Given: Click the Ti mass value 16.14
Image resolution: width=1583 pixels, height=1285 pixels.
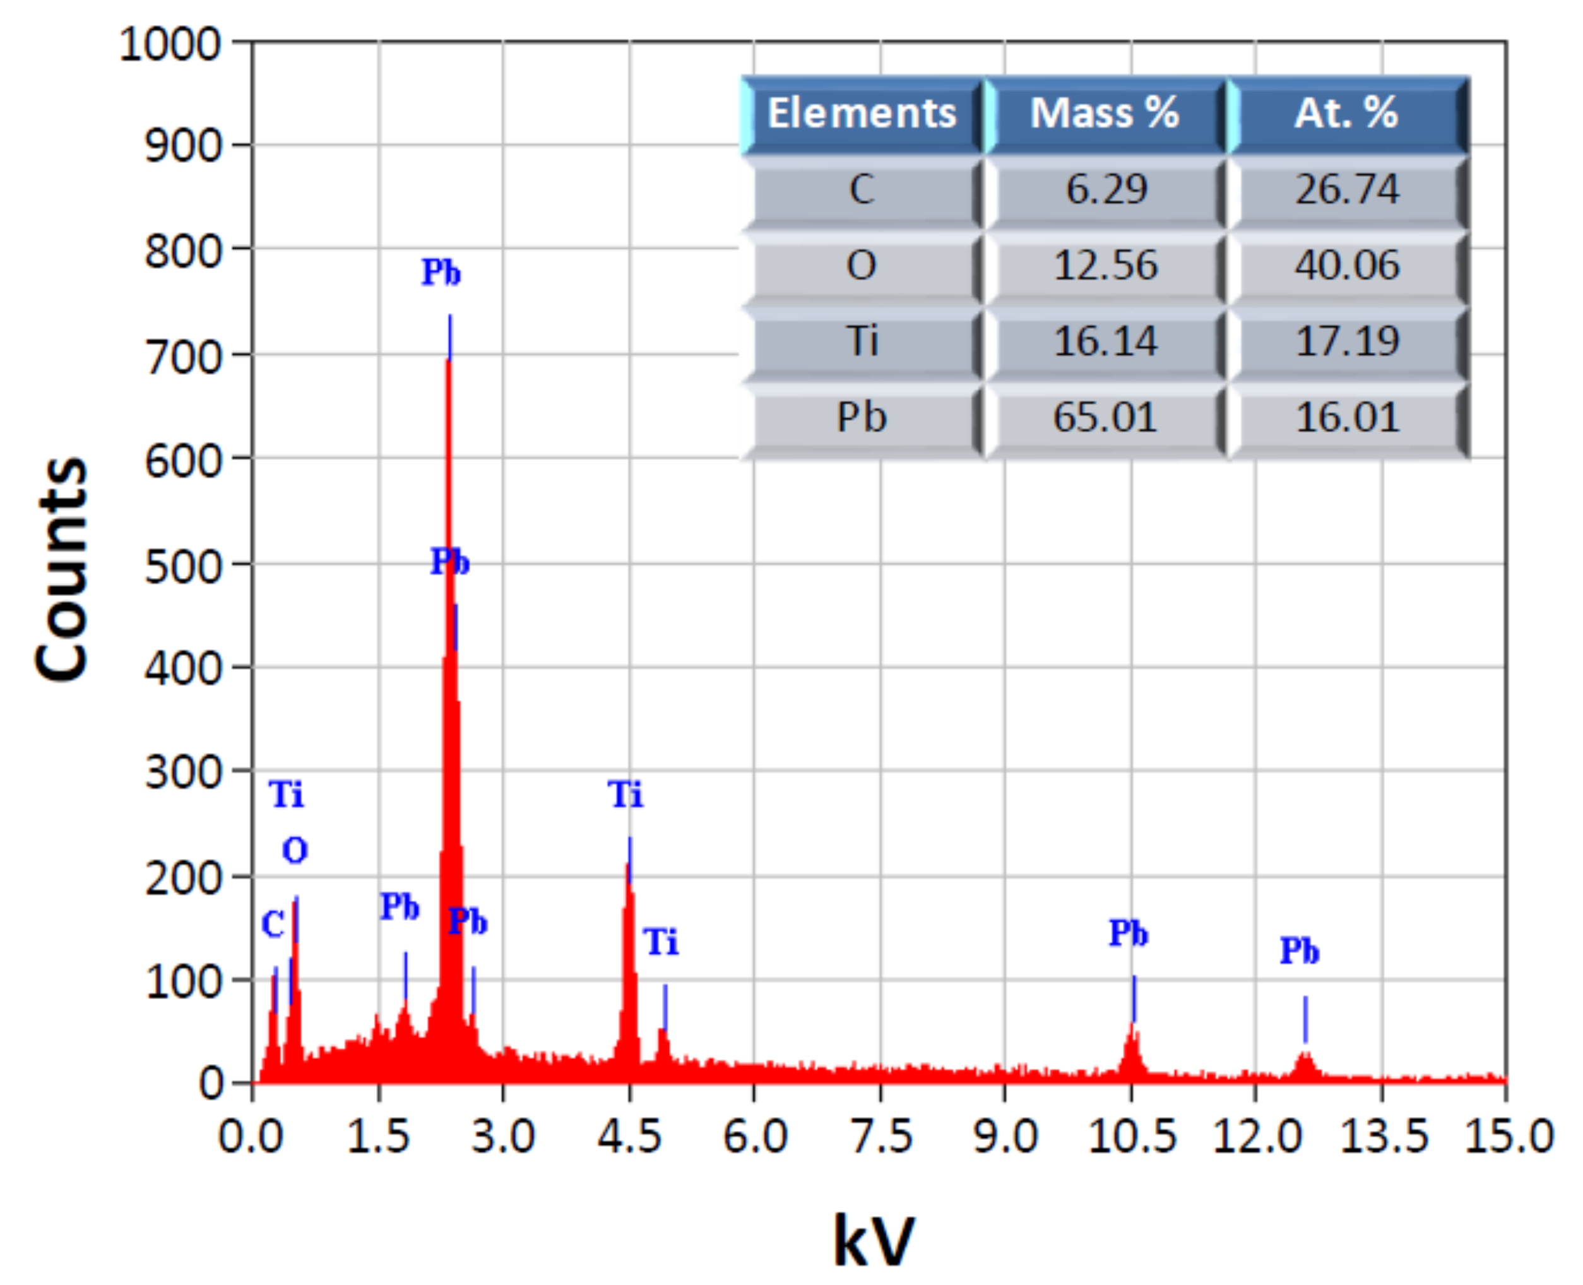Looking at the screenshot, I should point(1104,342).
